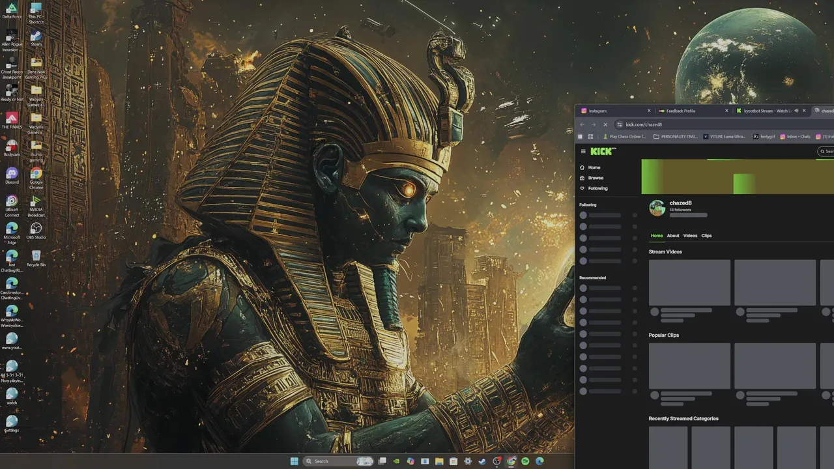Open the Ghost Recon Breakpoint desktop icon
This screenshot has height=469, width=834.
coord(11,69)
